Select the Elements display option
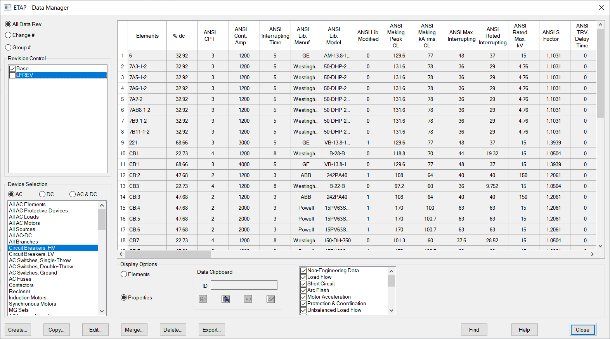 click(x=124, y=274)
